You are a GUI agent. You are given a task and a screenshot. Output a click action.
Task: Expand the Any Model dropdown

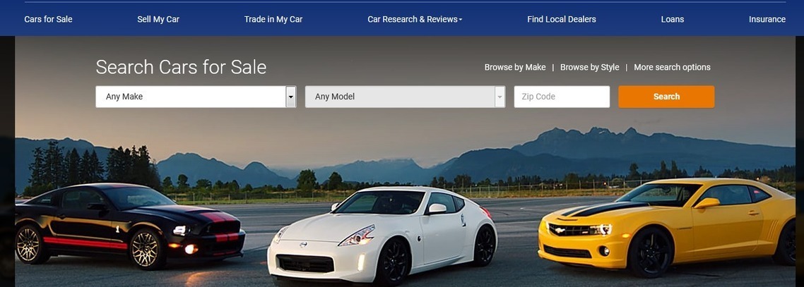[x=399, y=97]
